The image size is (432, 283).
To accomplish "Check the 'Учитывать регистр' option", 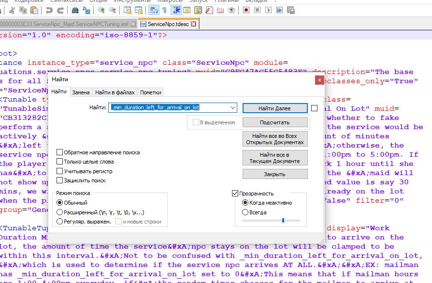I will (60, 171).
